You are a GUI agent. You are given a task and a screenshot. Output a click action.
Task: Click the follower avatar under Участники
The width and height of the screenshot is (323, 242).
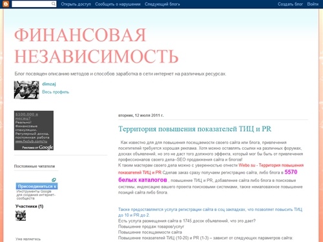point(21,216)
